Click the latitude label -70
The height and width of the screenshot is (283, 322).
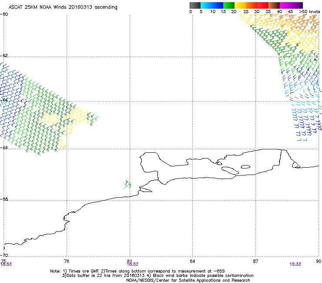tap(4, 255)
